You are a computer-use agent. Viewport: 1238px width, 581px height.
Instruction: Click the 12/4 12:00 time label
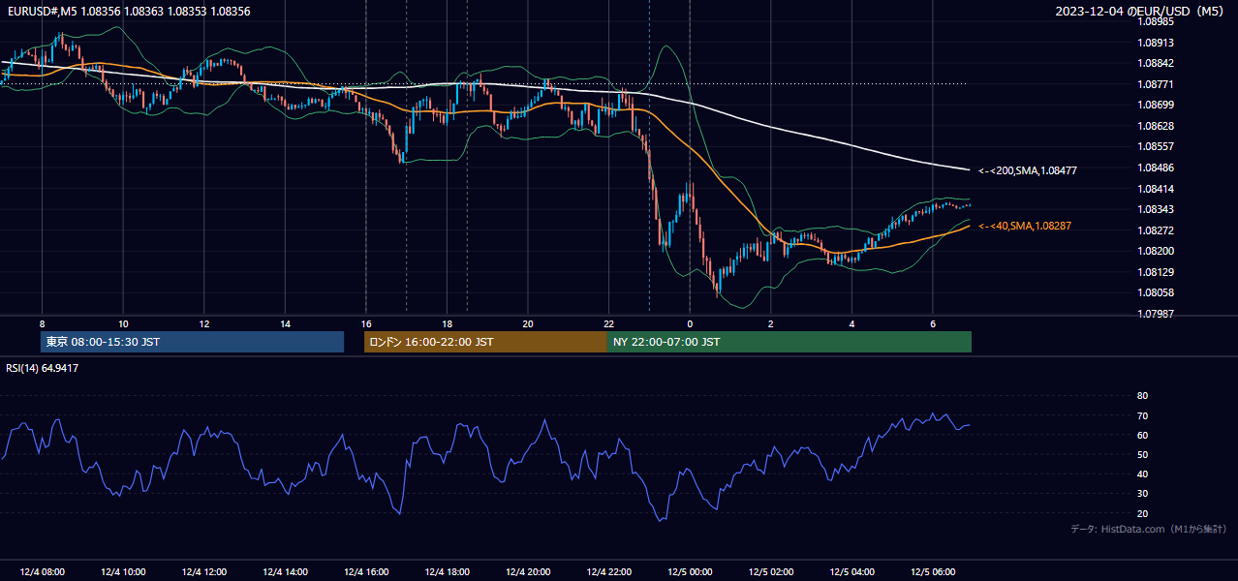pyautogui.click(x=203, y=572)
